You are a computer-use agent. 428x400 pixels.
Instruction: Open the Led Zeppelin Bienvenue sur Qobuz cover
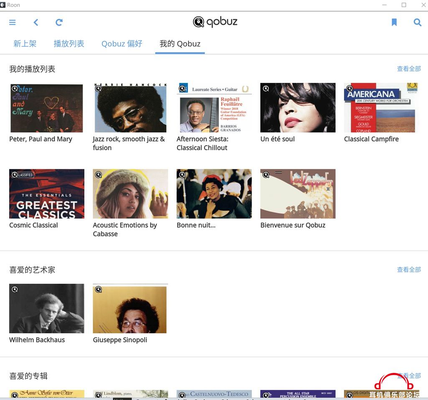[298, 194]
